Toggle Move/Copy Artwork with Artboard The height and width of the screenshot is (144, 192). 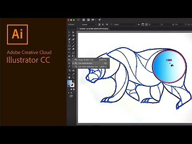[x=139, y=24]
